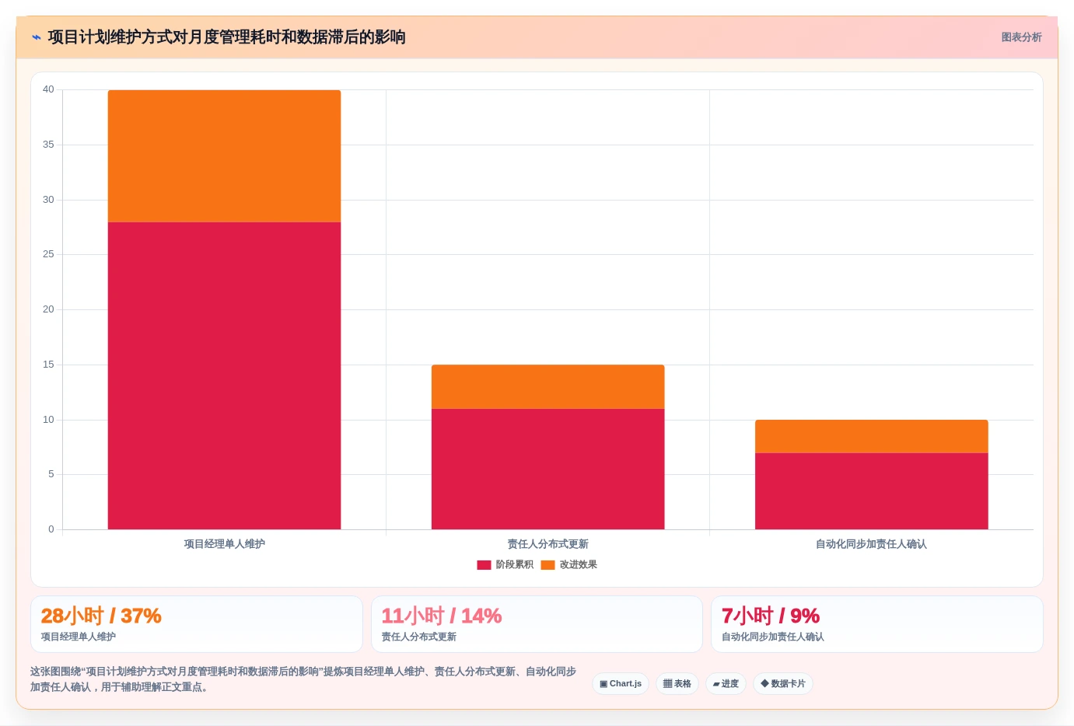Select the red bar segment for 责任人分布式更新

tap(548, 469)
